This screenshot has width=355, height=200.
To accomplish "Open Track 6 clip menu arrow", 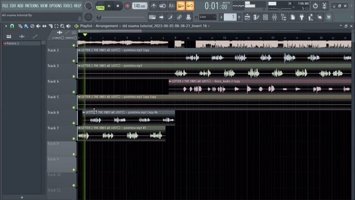I will pyautogui.click(x=84, y=112).
